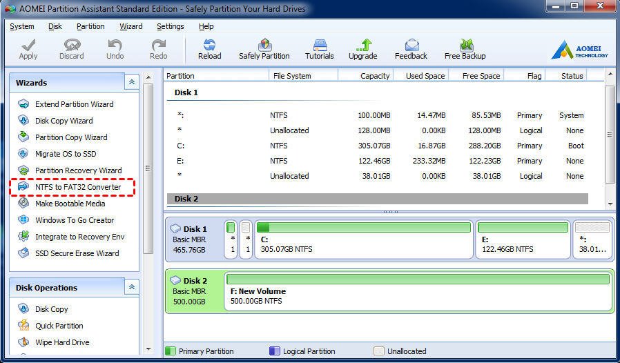Image resolution: width=620 pixels, height=363 pixels.
Task: Click the Wipe Hard Drive icon
Action: click(x=23, y=342)
